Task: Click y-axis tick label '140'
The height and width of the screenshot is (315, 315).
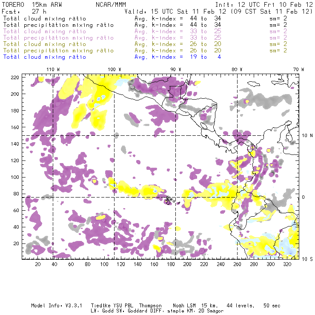Action: (x=15, y=144)
